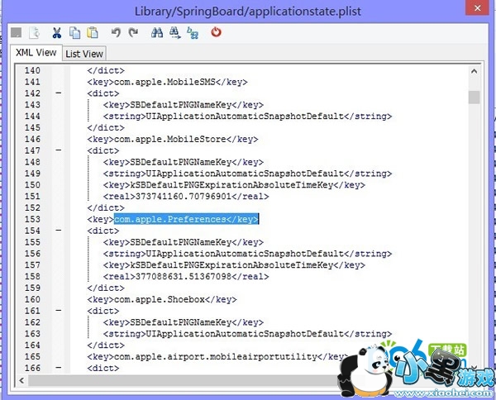Click the vertical scrollbar thumb
The height and width of the screenshot is (400, 496).
point(474,97)
